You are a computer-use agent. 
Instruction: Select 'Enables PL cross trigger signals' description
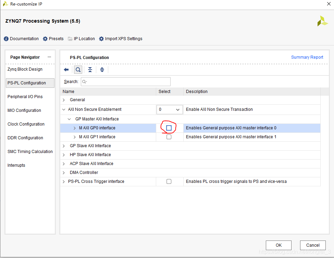(x=236, y=181)
